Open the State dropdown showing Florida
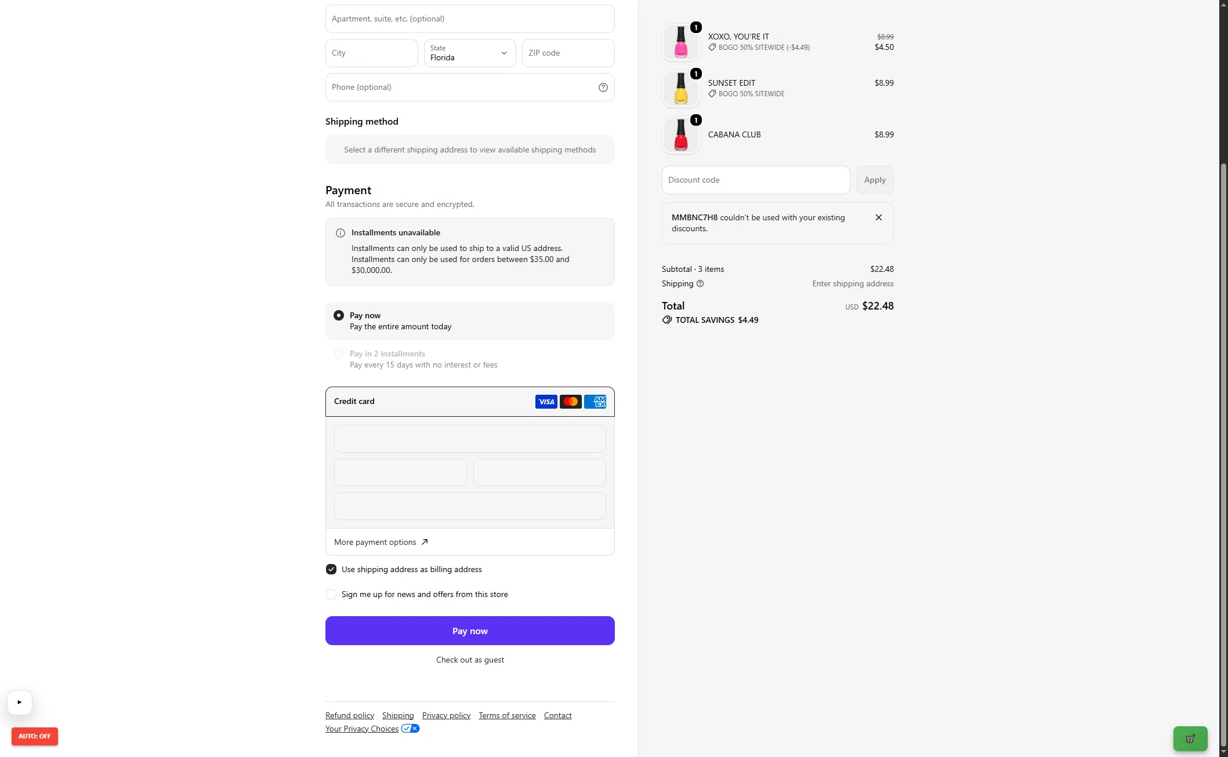1228x757 pixels. pyautogui.click(x=470, y=53)
